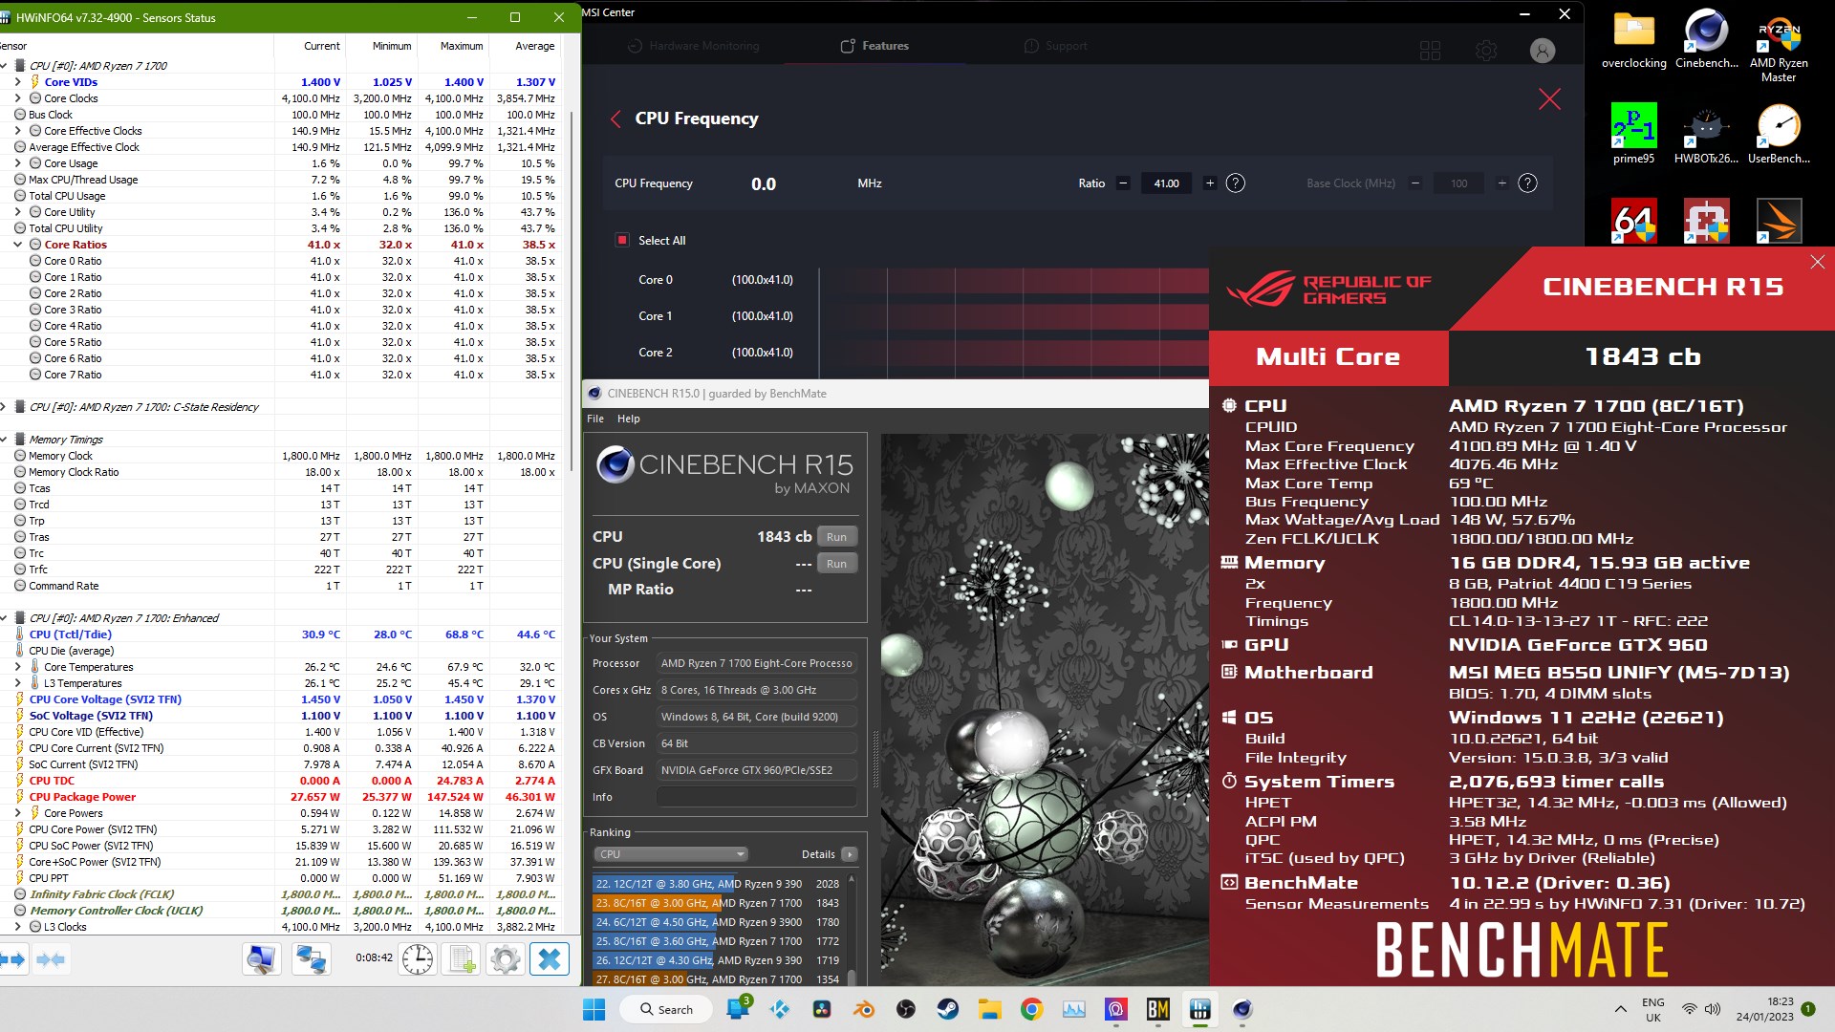Open Cinebench File menu

click(x=594, y=419)
